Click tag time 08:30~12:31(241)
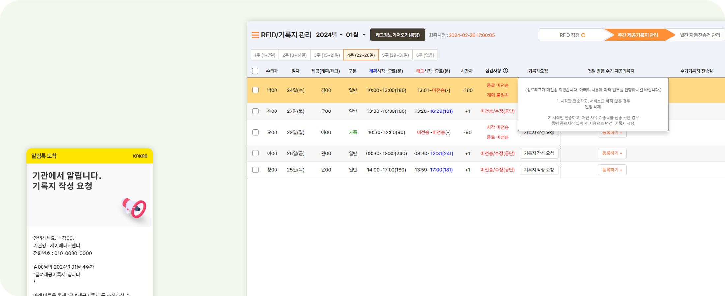Viewport: 725px width, 296px height. pyautogui.click(x=434, y=153)
